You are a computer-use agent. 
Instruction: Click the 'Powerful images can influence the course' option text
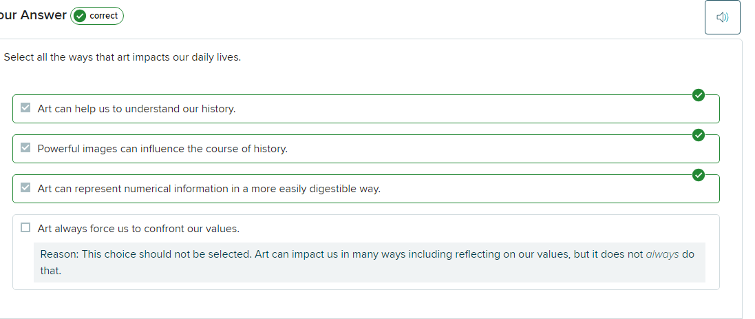[x=162, y=149]
